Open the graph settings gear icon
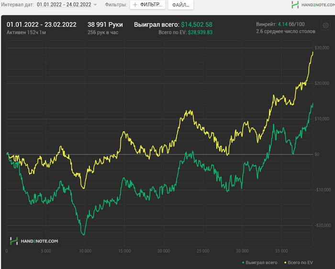Image resolution: width=335 pixels, height=269 pixels. (x=325, y=25)
